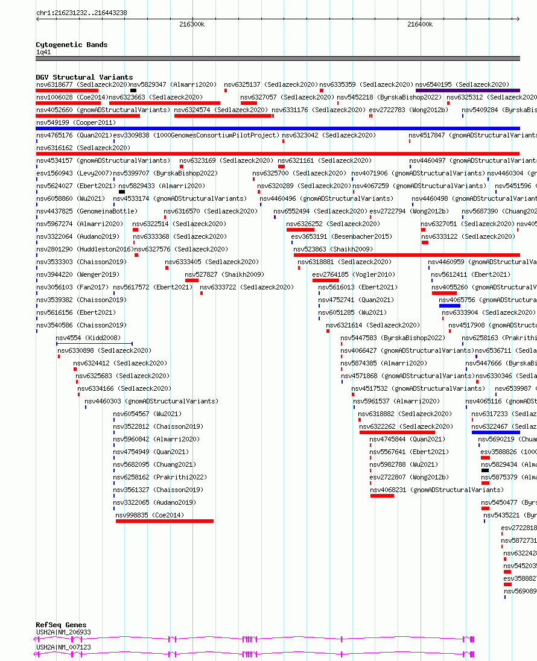537x661 pixels.
Task: Click nsv5452218 (ByrskaBishop2022) label
Action: [389, 97]
